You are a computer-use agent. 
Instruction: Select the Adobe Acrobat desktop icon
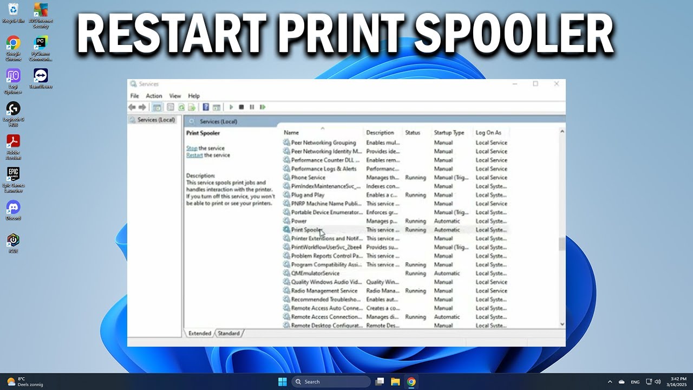(13, 147)
